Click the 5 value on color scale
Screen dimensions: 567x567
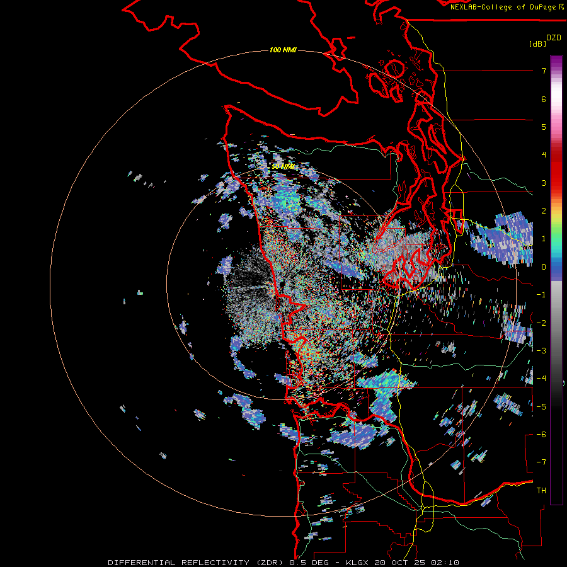[544, 127]
